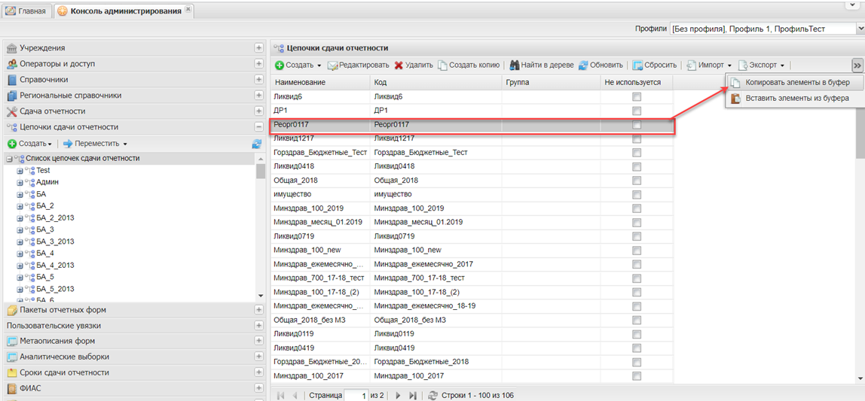Open the Переместить button in left panel
This screenshot has height=401, width=865.
click(95, 144)
